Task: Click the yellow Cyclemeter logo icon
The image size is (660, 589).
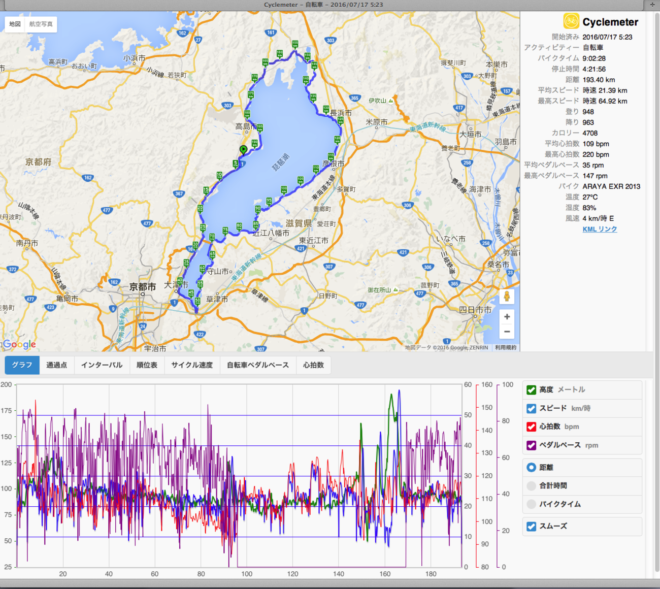Action: click(x=571, y=21)
